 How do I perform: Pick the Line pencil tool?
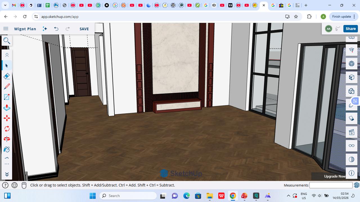(7, 86)
